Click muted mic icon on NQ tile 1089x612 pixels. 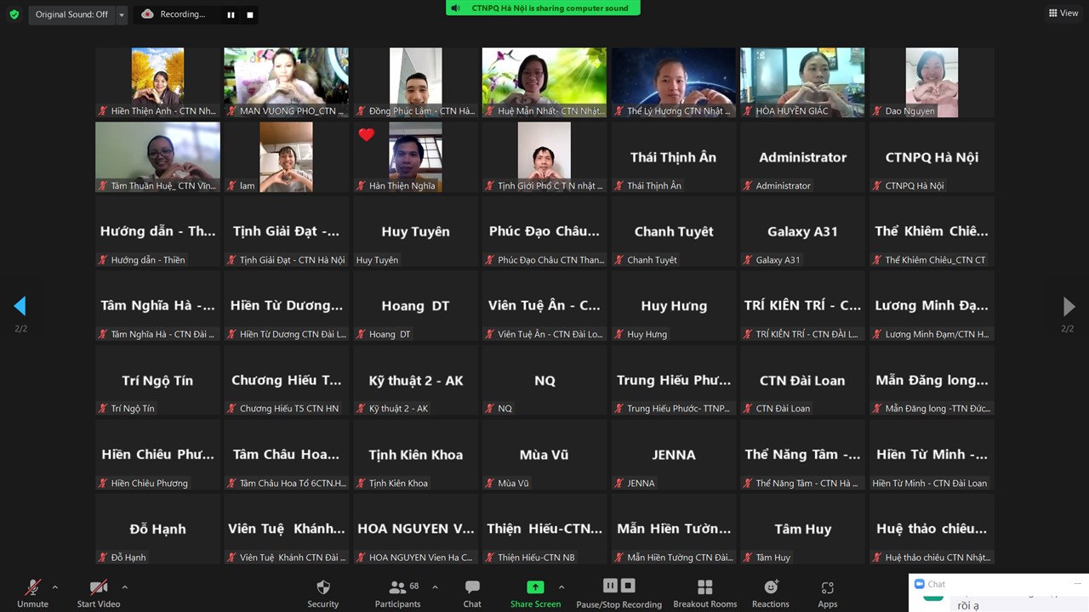click(x=490, y=409)
